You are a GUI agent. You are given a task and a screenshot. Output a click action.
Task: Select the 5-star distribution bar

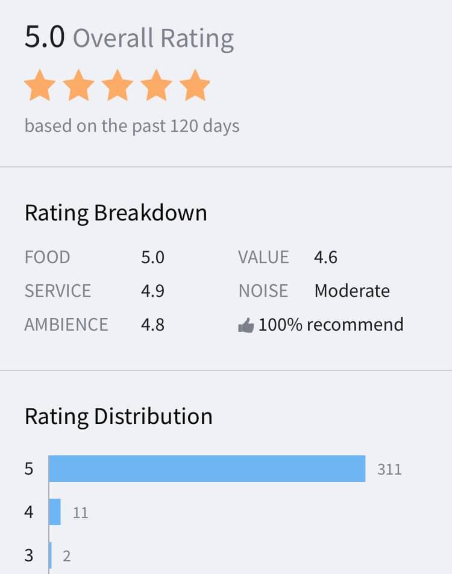pyautogui.click(x=207, y=469)
